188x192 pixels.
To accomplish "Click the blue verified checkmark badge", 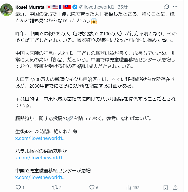I will pos(75,7).
